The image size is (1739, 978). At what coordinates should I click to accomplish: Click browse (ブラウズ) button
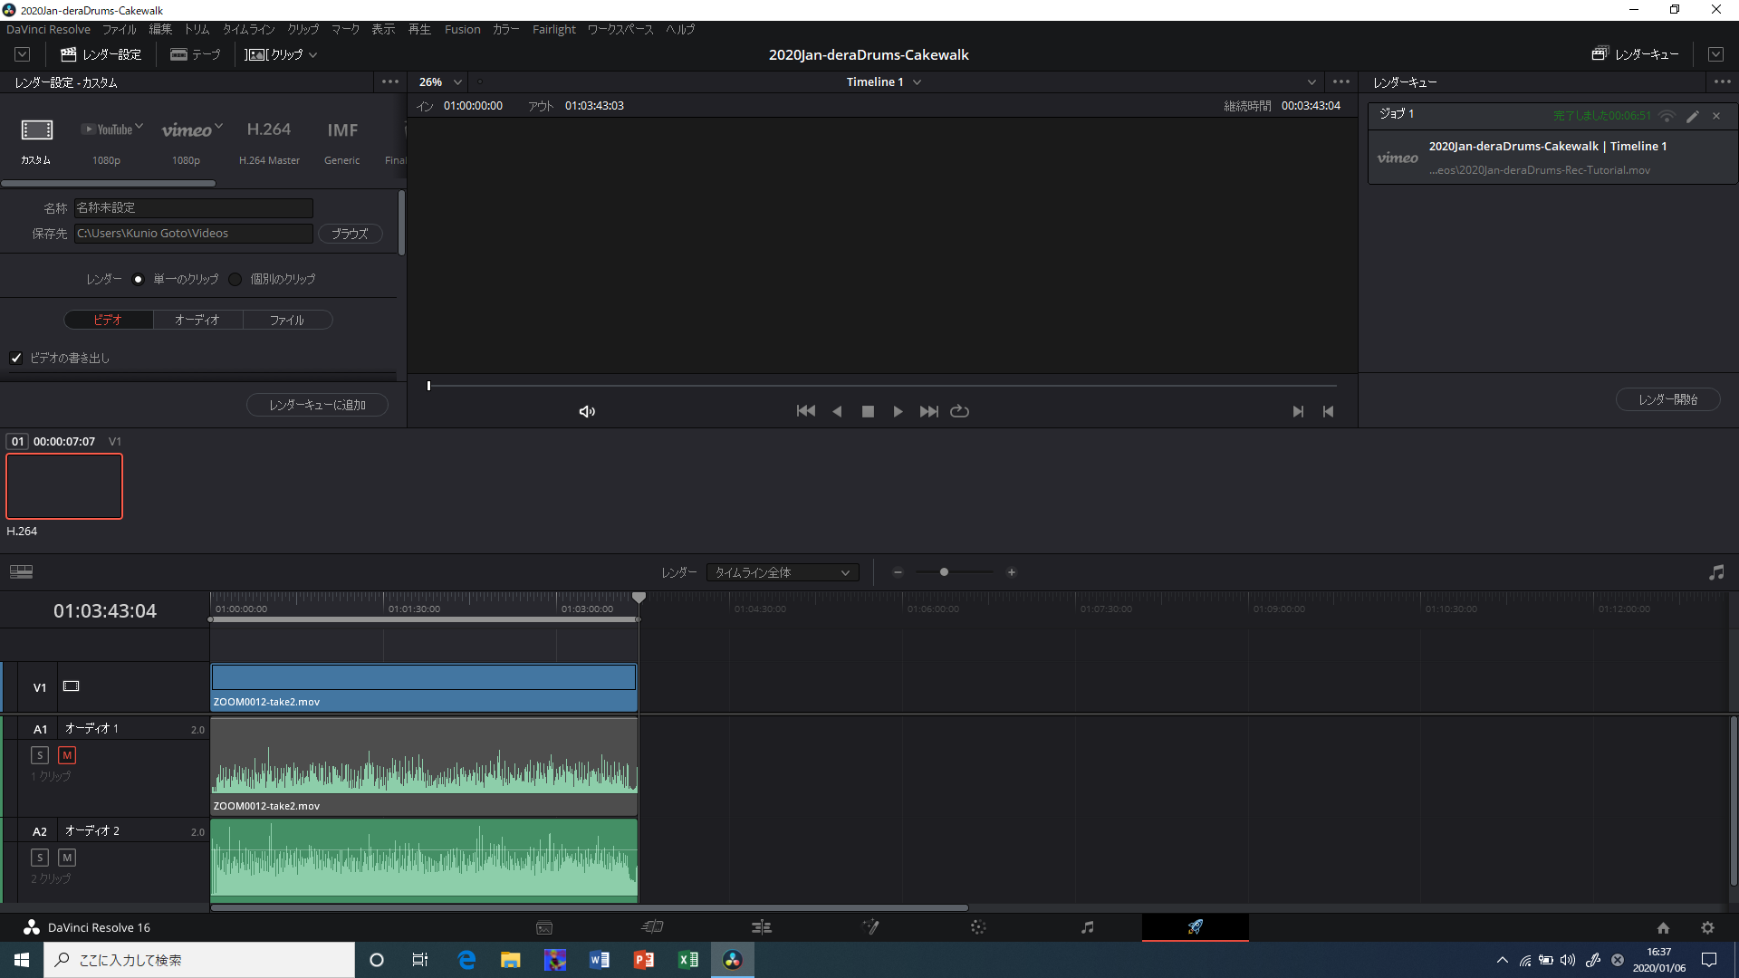tap(350, 234)
